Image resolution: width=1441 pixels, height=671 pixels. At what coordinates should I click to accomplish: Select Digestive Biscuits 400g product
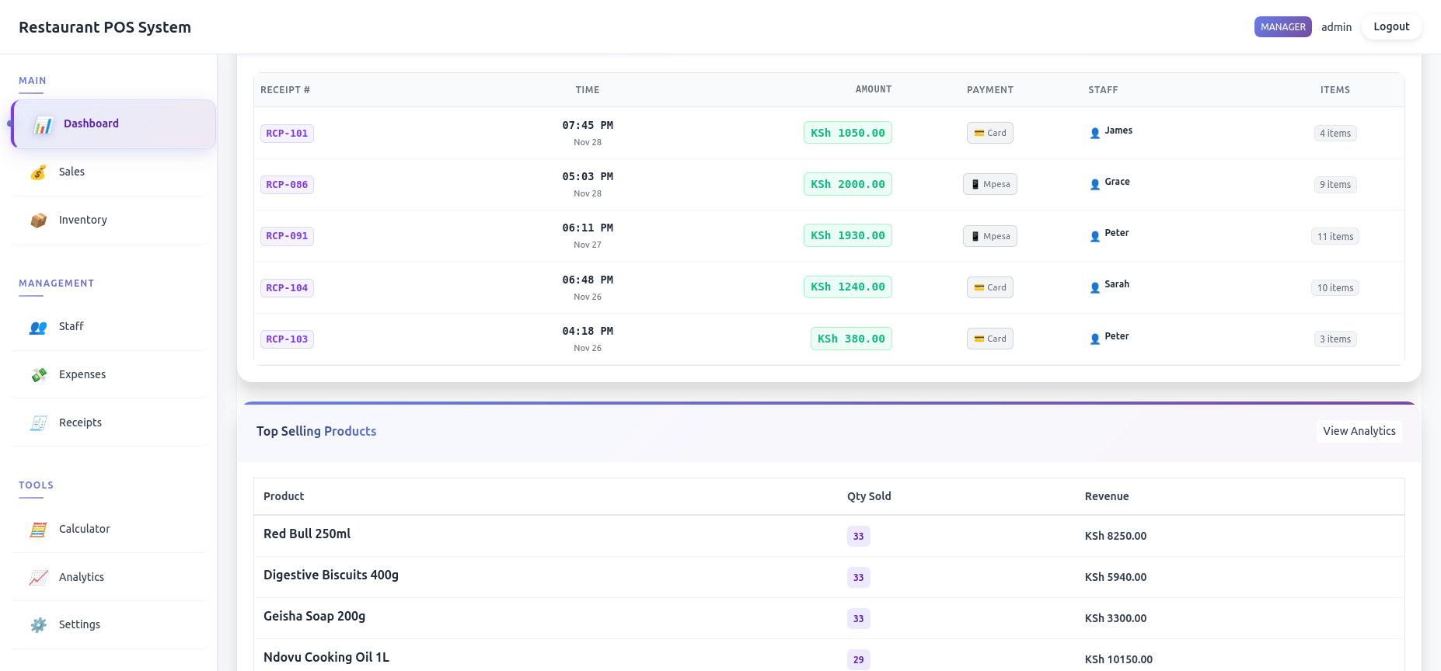829,577
